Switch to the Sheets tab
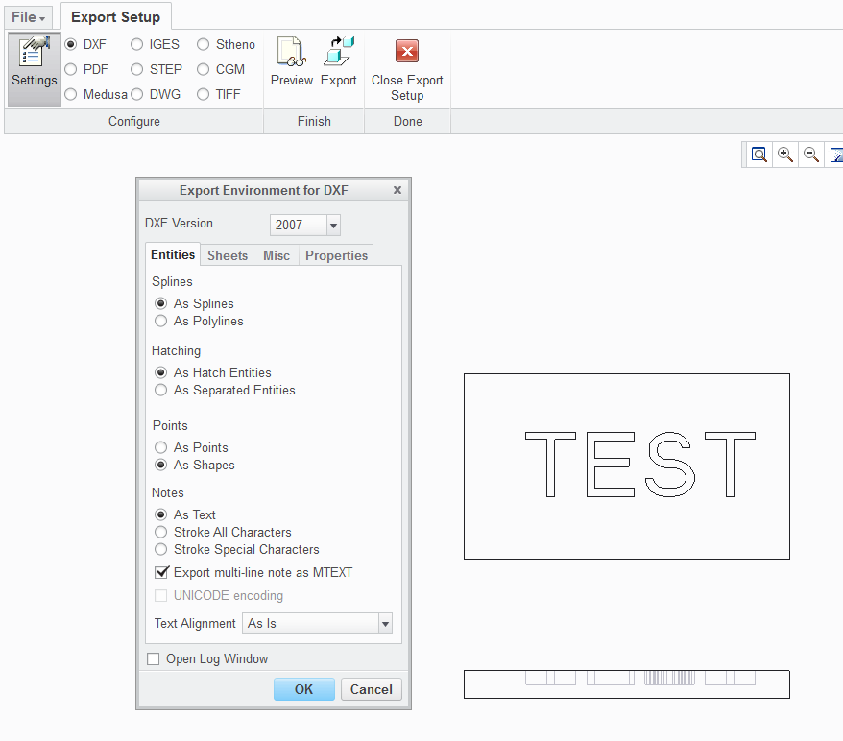The height and width of the screenshot is (741, 843). click(x=228, y=255)
